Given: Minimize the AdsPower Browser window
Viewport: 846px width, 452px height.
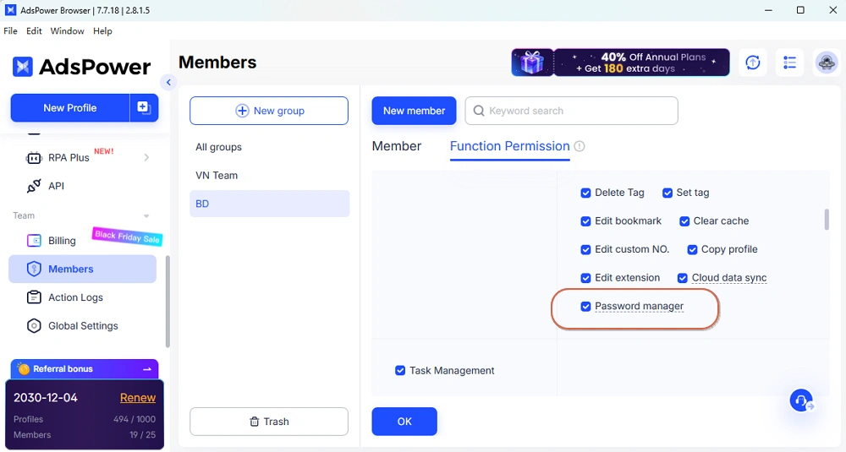Looking at the screenshot, I should (769, 10).
